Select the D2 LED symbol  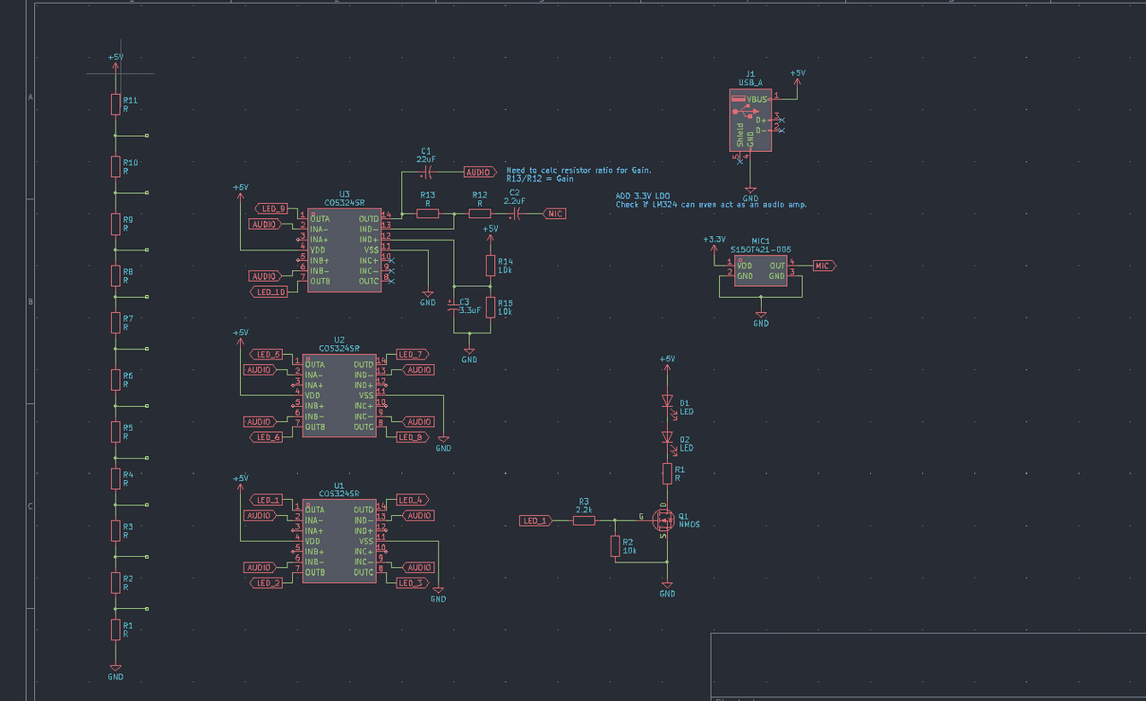pos(666,437)
